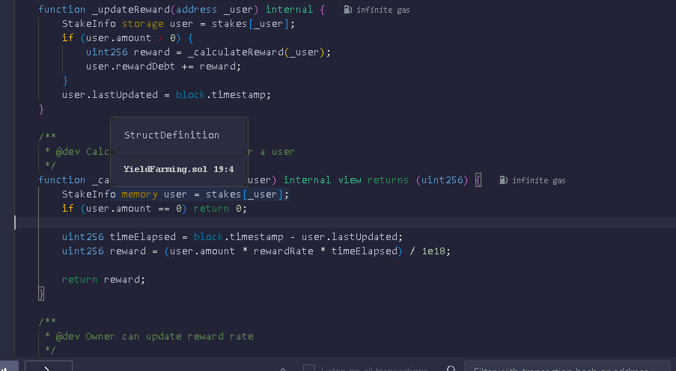Select the "storage" keyword in StakeInfo line
The width and height of the screenshot is (676, 371).
(143, 24)
